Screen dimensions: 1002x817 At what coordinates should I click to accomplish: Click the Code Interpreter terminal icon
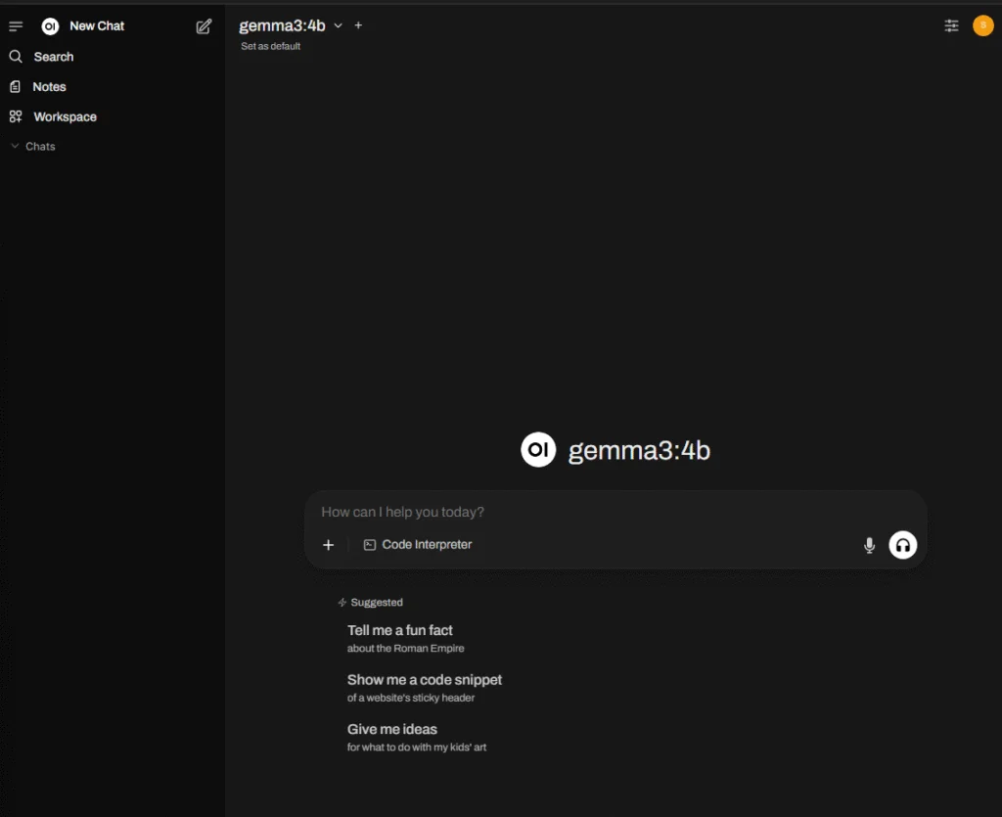point(369,545)
